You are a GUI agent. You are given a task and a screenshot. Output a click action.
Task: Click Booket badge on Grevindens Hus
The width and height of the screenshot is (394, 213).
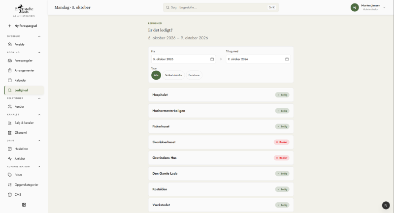point(281,158)
